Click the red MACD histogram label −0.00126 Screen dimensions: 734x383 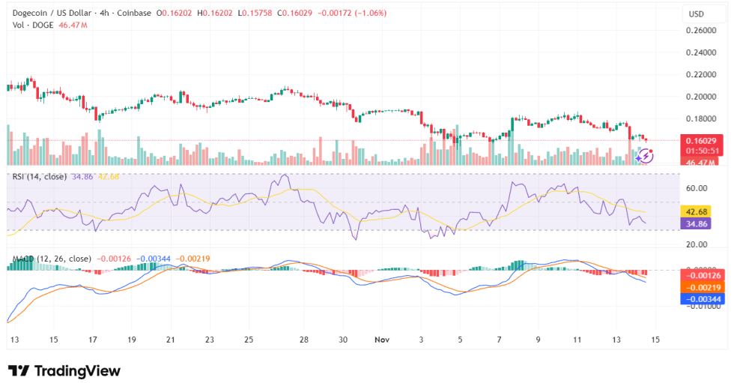[x=701, y=277]
